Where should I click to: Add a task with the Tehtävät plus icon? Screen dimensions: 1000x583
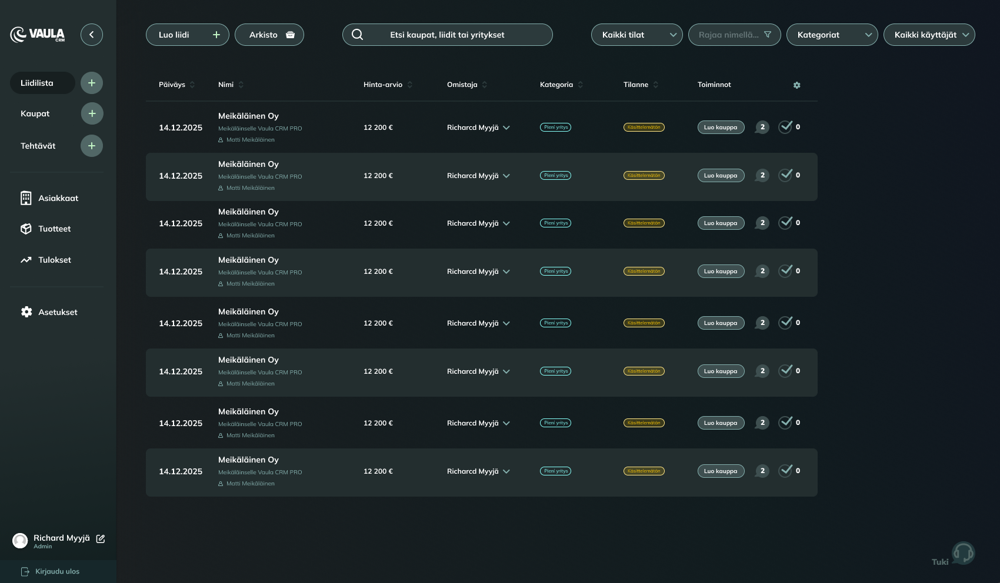point(92,146)
